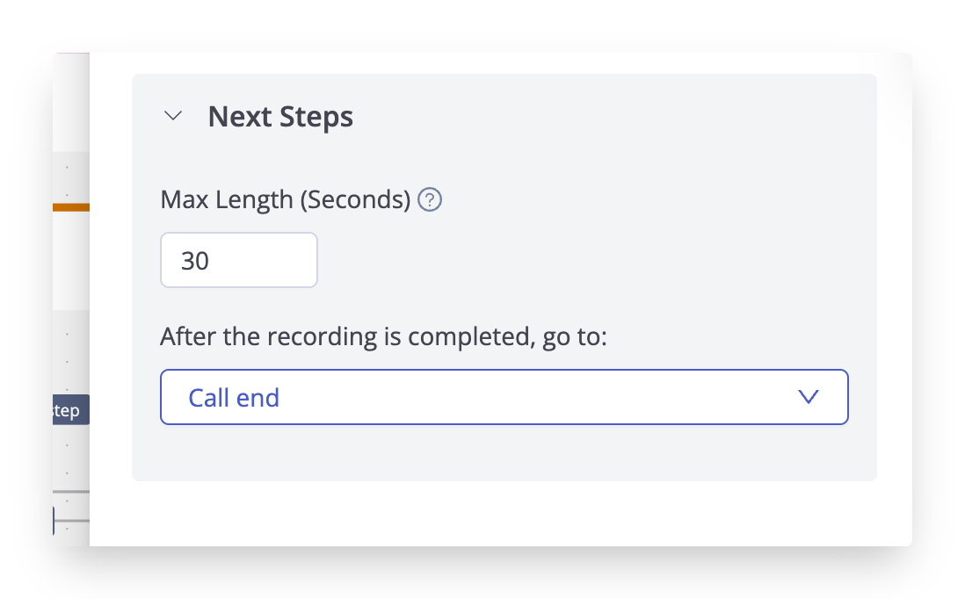965x599 pixels.
Task: Select the blue node edge at bottom-left canvas
Action: click(x=54, y=520)
